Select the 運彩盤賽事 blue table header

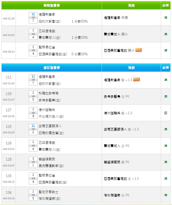coord(52,68)
